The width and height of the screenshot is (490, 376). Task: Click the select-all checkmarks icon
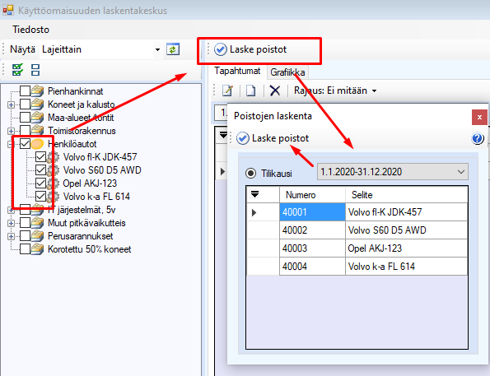click(17, 70)
